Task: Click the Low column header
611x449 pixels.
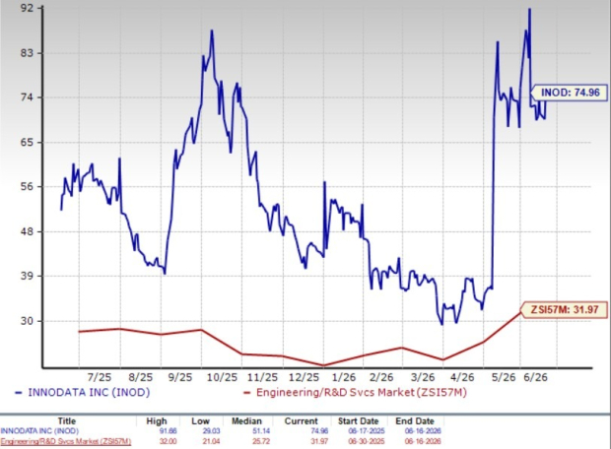Action: tap(200, 421)
